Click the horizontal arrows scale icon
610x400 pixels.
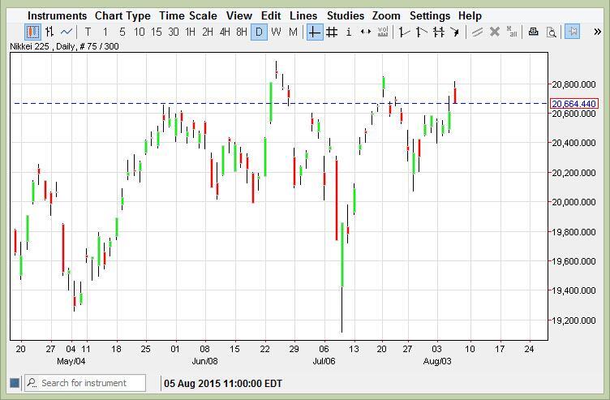[x=366, y=32]
